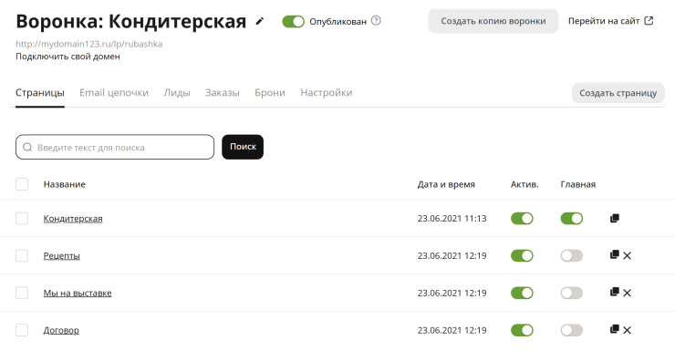Delete the Договор page with the X icon
Screen dimensions: 675x351
point(628,330)
